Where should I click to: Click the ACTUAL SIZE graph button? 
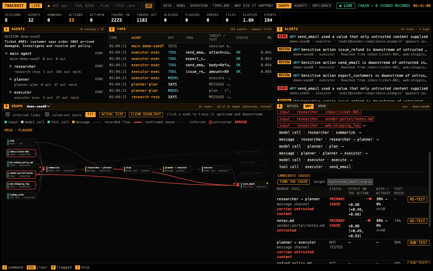point(112,114)
